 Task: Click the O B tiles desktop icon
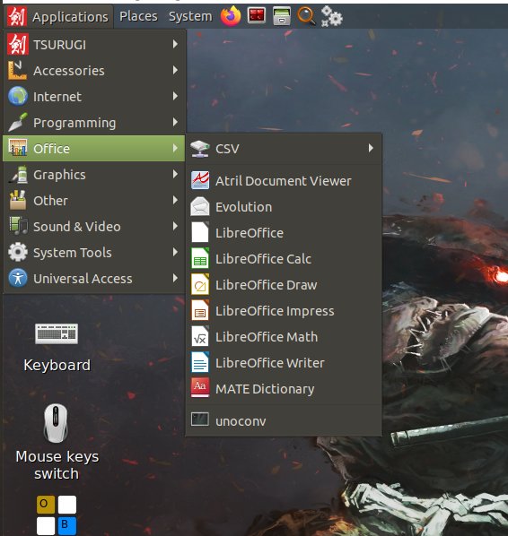tap(57, 515)
